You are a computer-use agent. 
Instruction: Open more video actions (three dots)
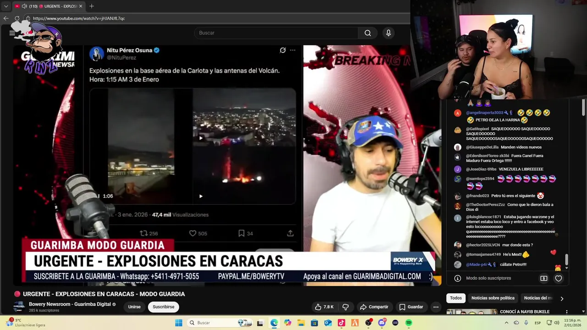(436, 307)
